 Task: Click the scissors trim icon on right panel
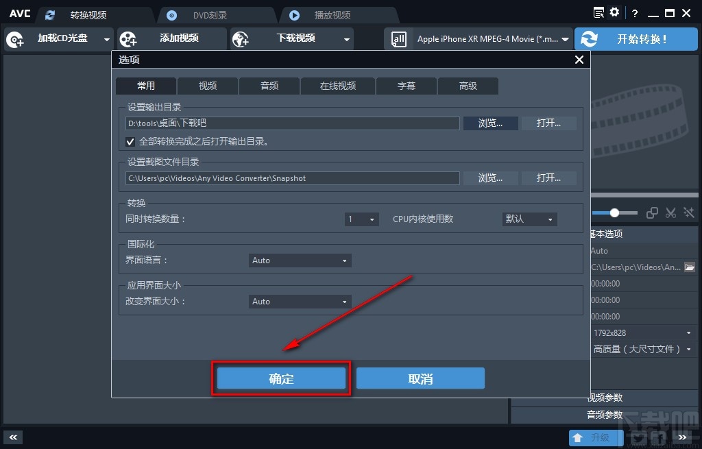coord(670,213)
